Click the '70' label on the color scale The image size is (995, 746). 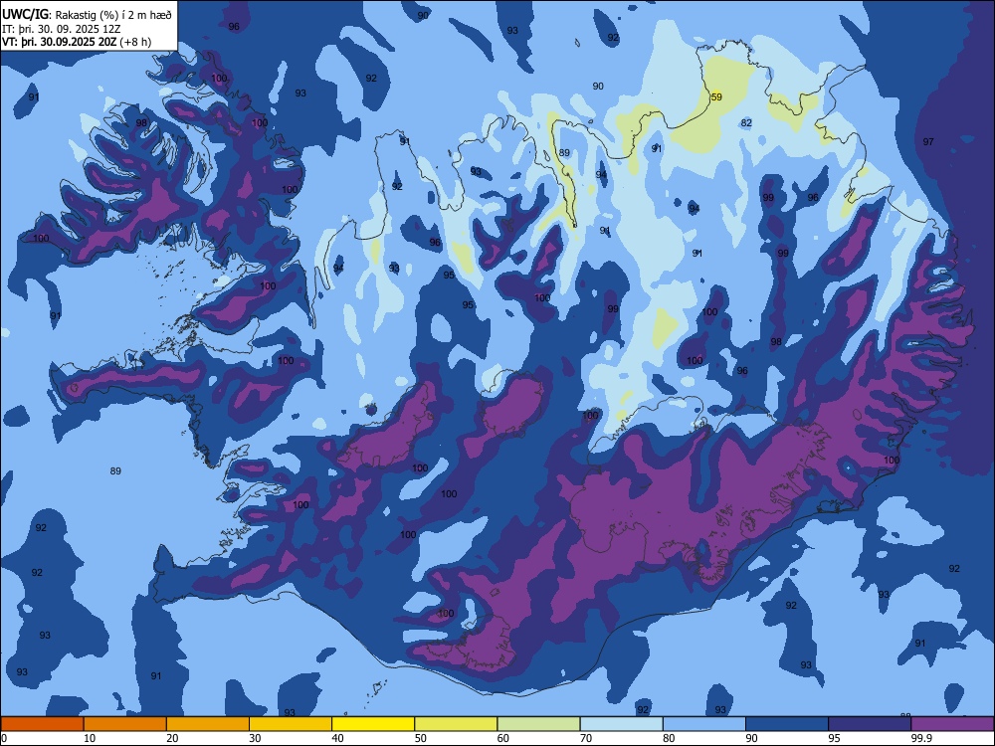tap(586, 738)
